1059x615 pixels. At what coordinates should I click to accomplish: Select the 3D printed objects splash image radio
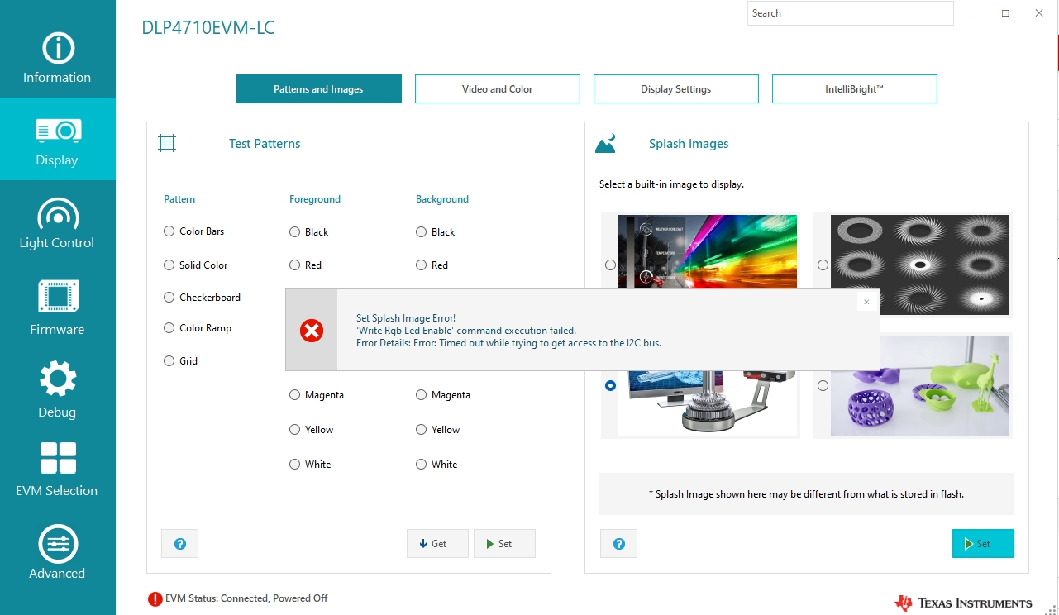click(823, 385)
